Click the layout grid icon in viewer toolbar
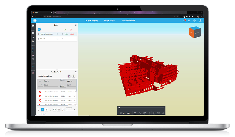The height and width of the screenshot is (137, 235). [154, 113]
